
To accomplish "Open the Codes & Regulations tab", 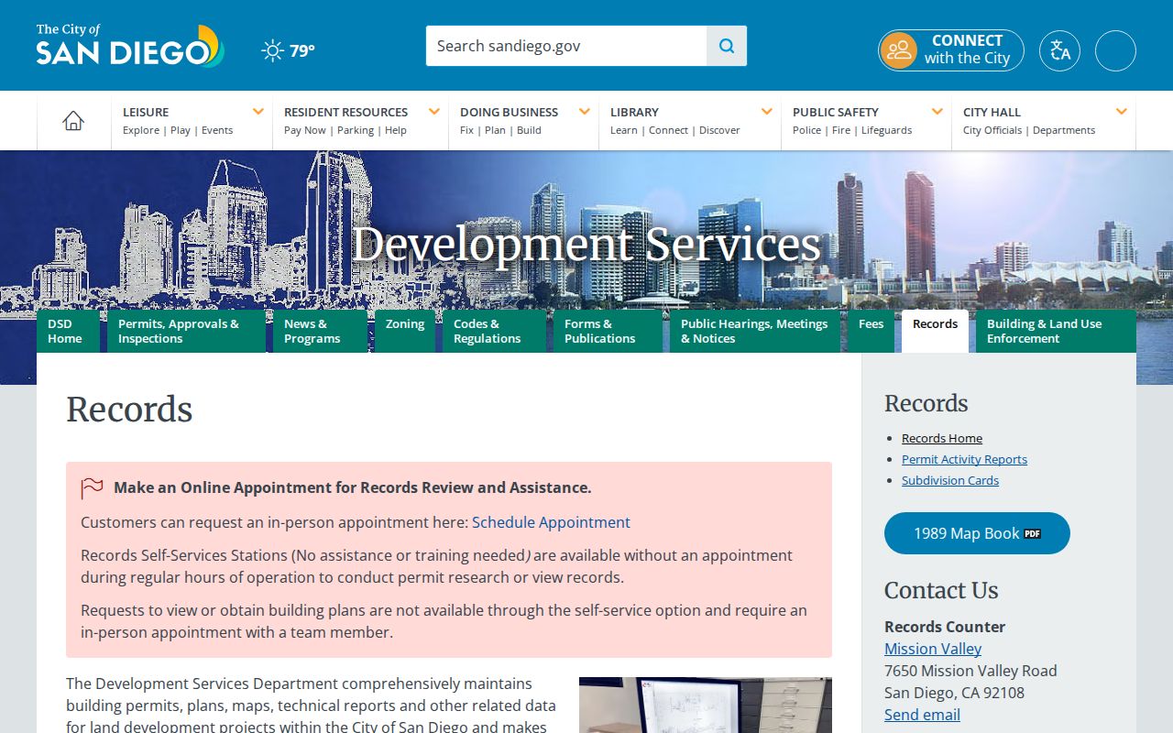I will (x=494, y=331).
